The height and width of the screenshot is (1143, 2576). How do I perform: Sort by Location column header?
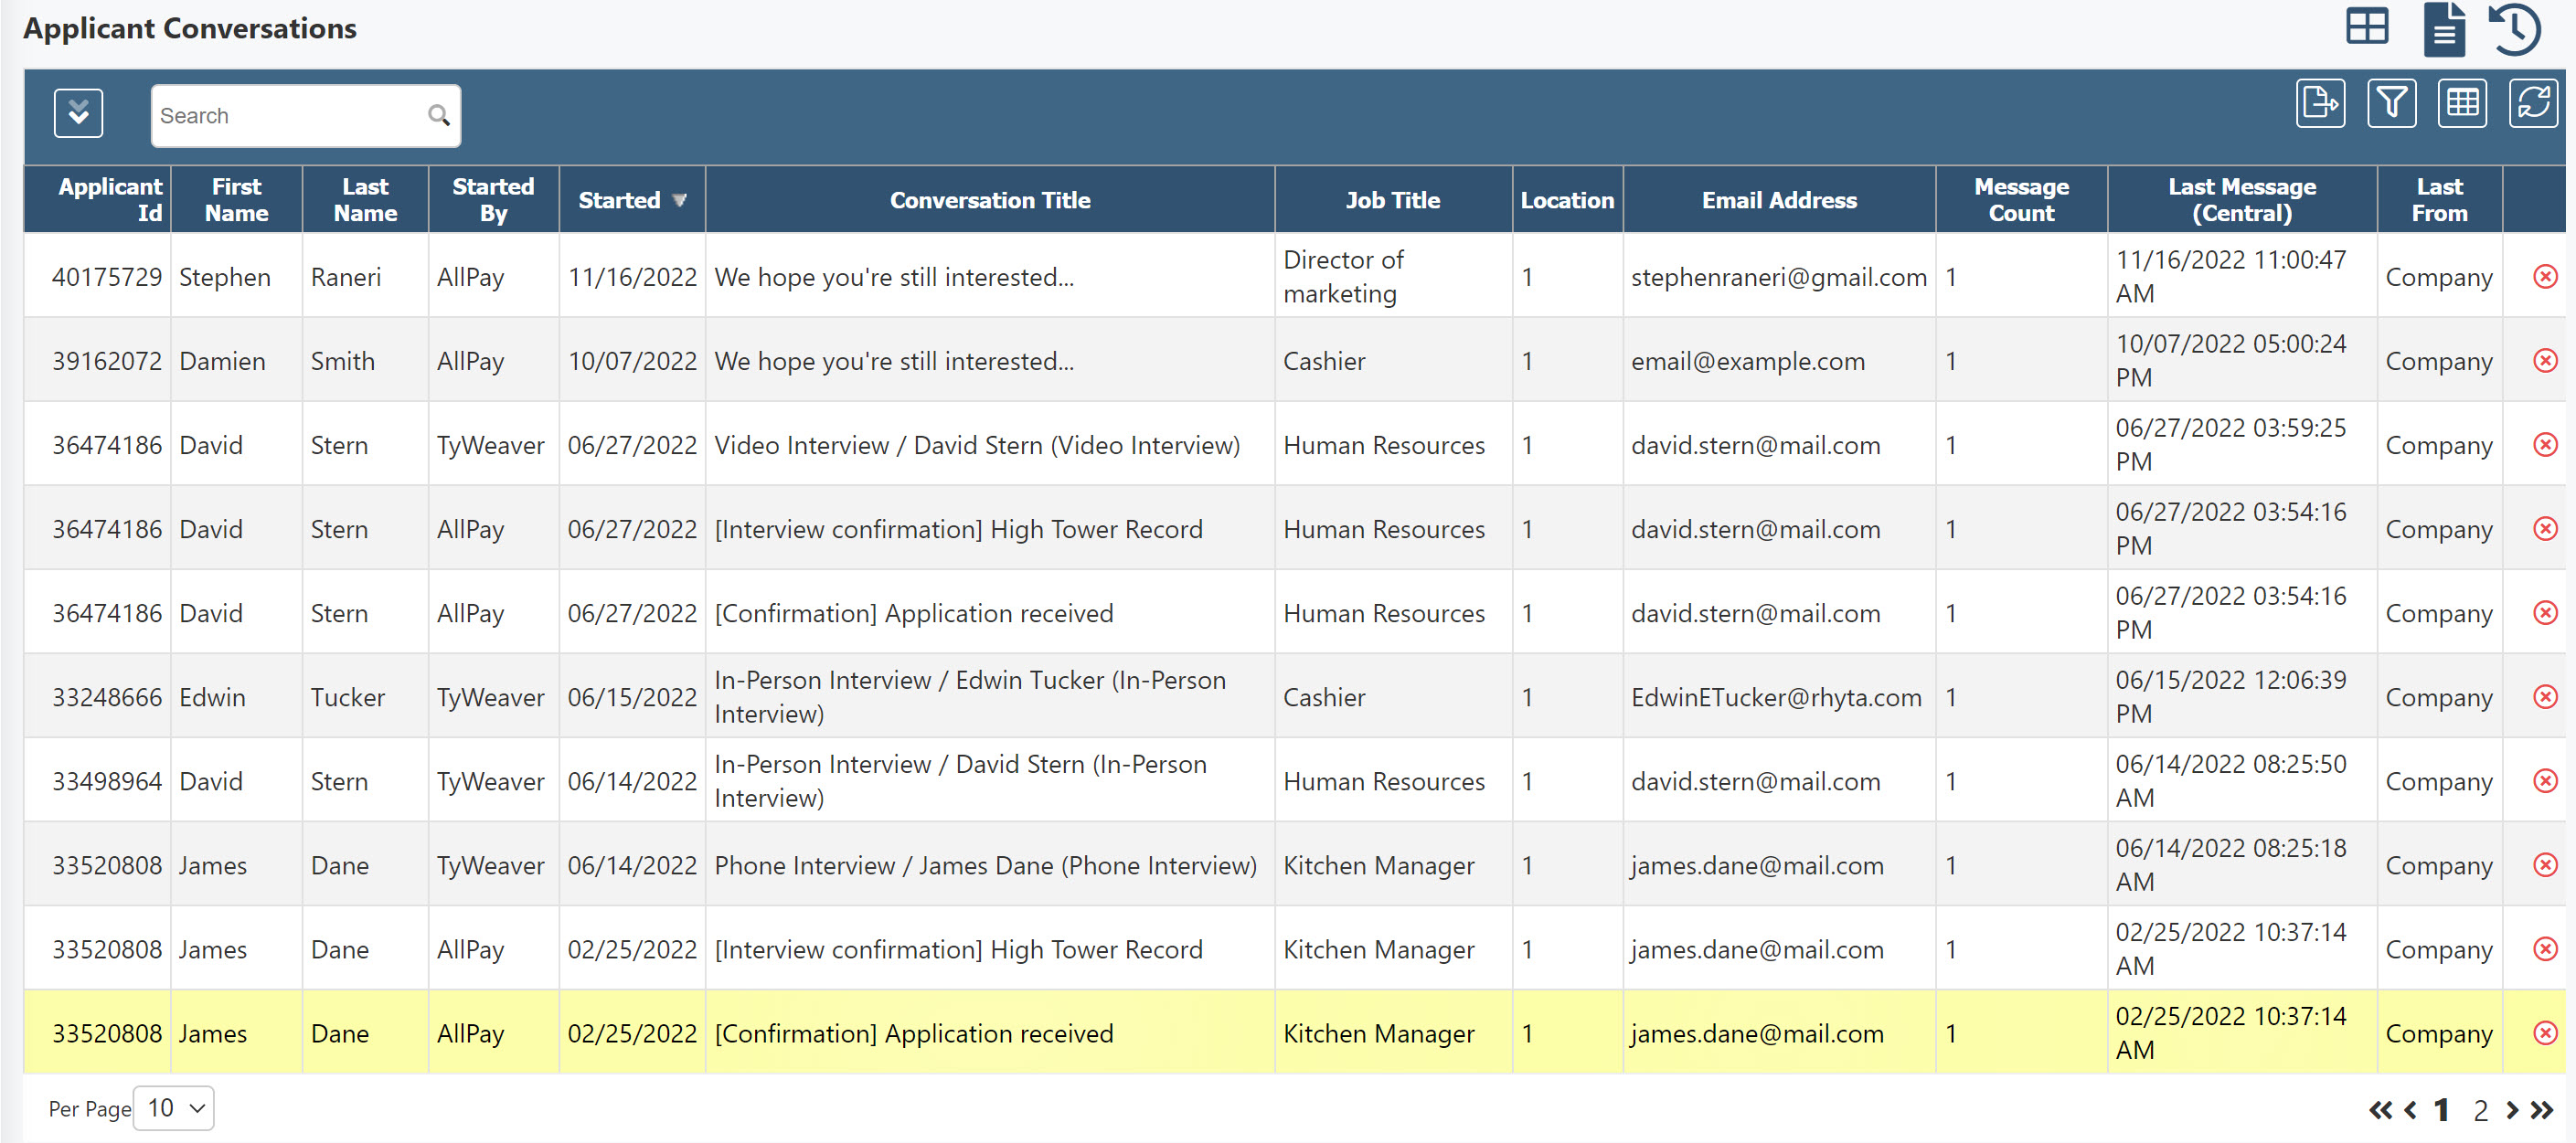coord(1567,200)
